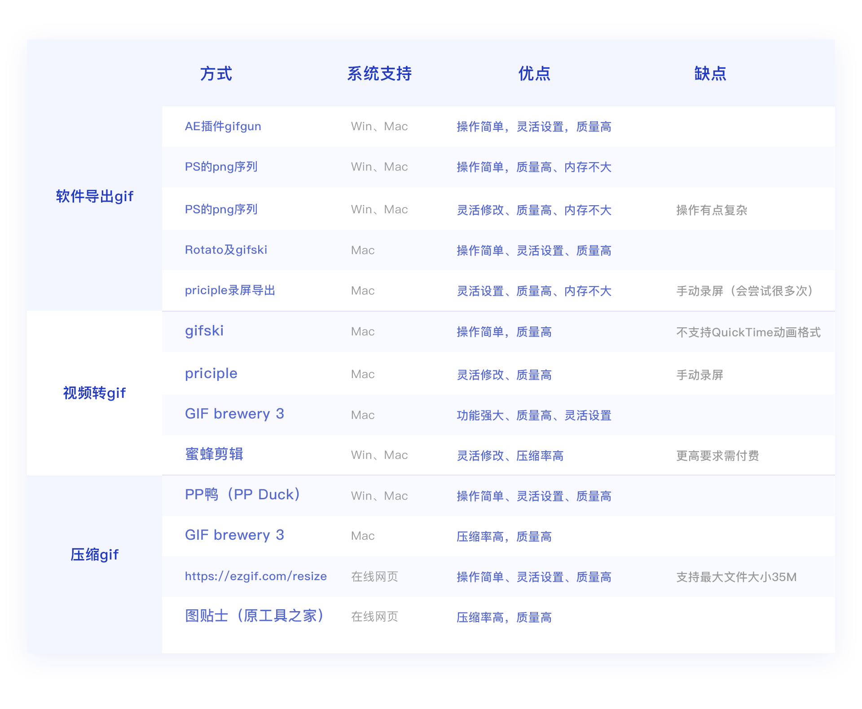Click the 优点 column header
Image resolution: width=862 pixels, height=709 pixels.
[x=534, y=74]
